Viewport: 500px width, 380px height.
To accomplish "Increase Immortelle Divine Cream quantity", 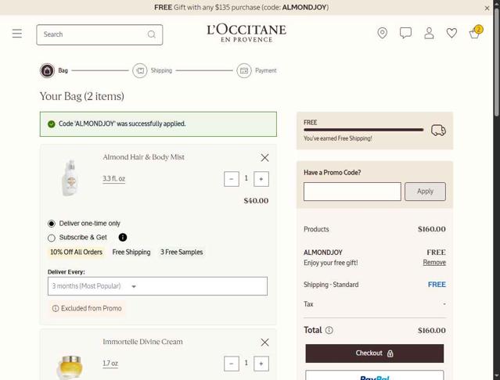I will 261,364.
